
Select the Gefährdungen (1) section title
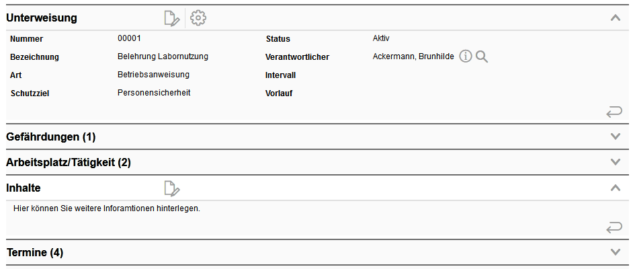click(51, 137)
